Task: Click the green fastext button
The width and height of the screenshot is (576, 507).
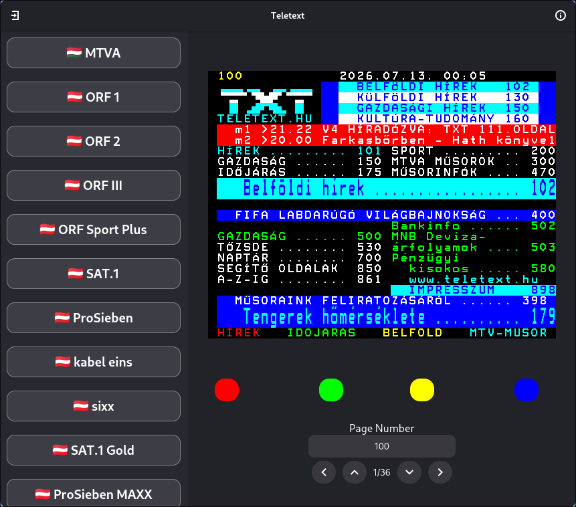Action: (331, 390)
